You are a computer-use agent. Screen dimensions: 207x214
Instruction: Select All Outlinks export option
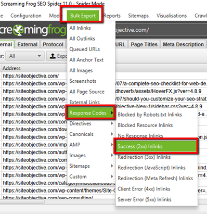tap(91, 39)
